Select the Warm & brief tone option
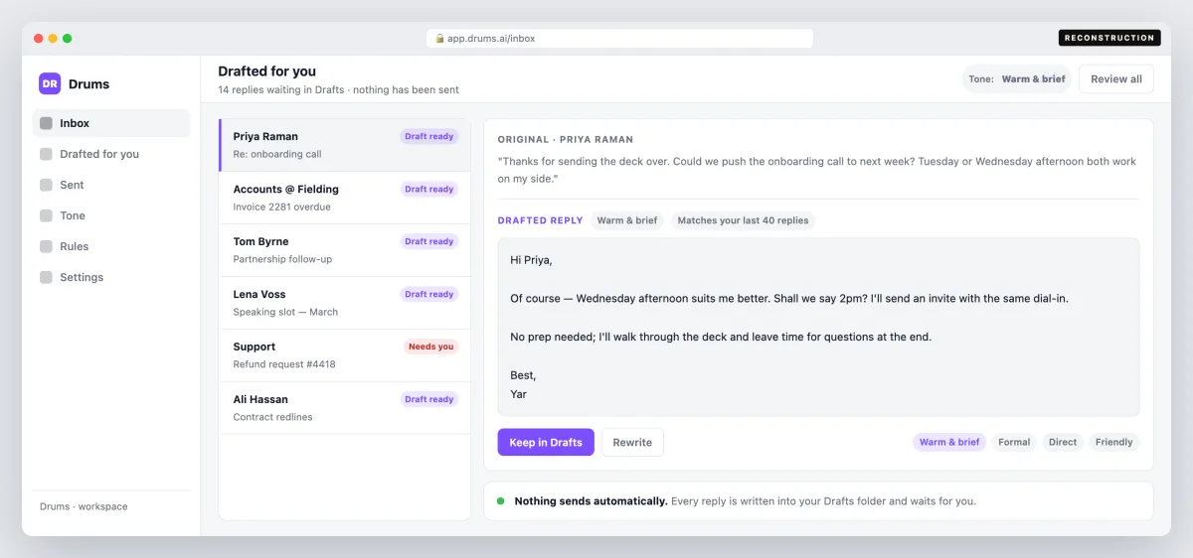 tap(949, 442)
